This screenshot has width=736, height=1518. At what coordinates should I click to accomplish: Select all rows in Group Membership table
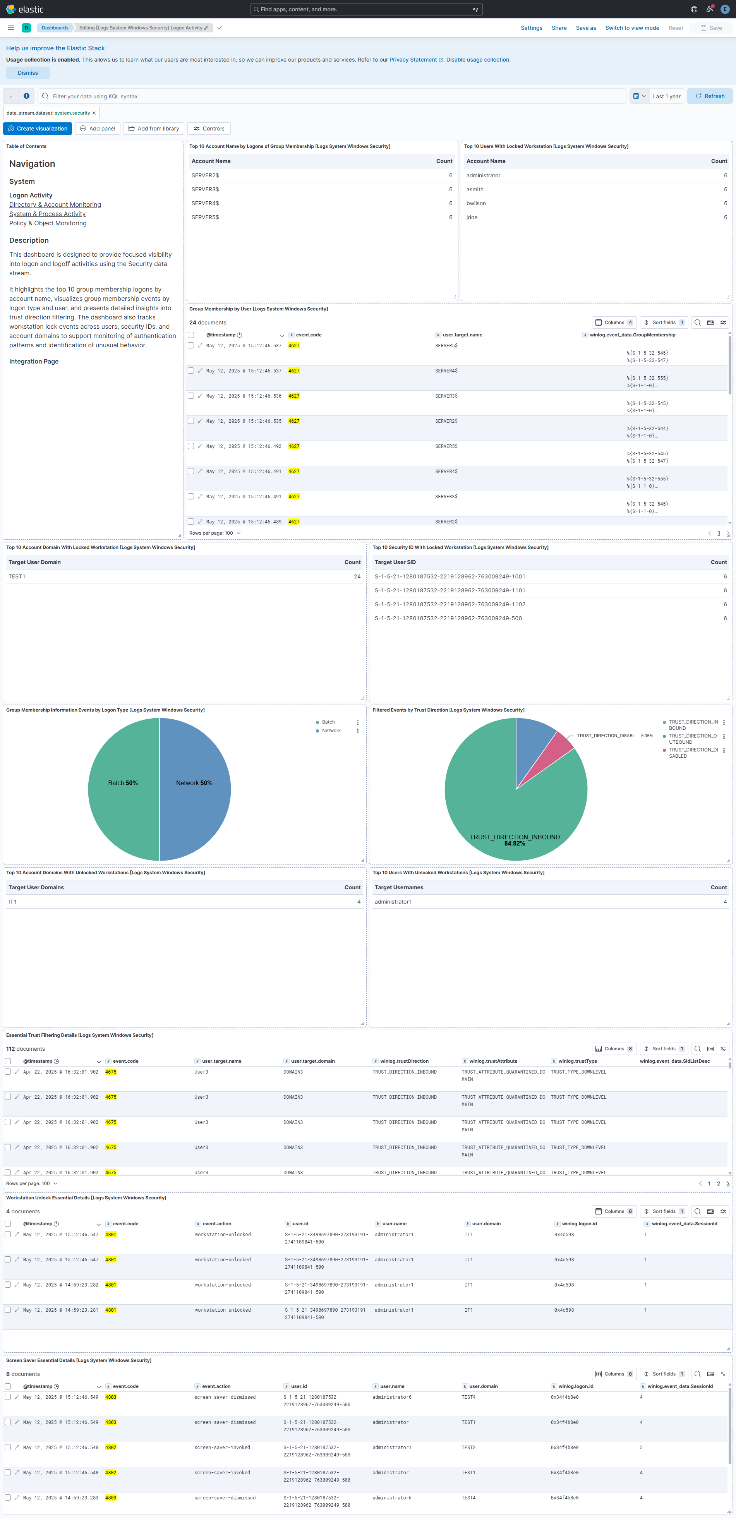tap(191, 334)
